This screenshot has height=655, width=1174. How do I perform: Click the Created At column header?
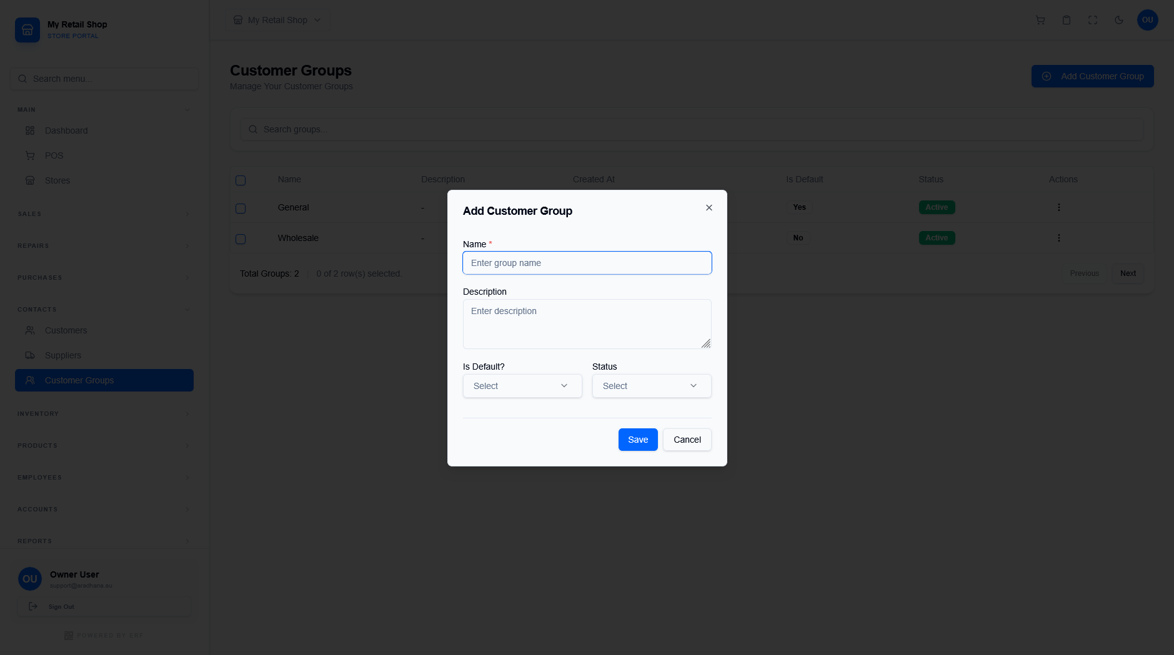click(594, 179)
